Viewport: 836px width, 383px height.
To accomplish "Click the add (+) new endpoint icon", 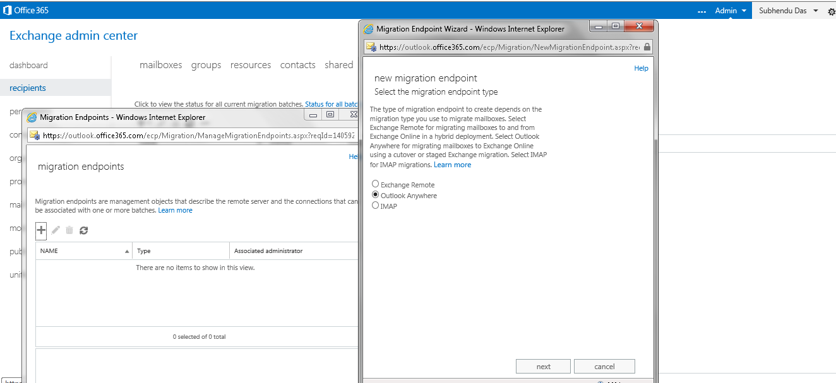I will pos(41,230).
